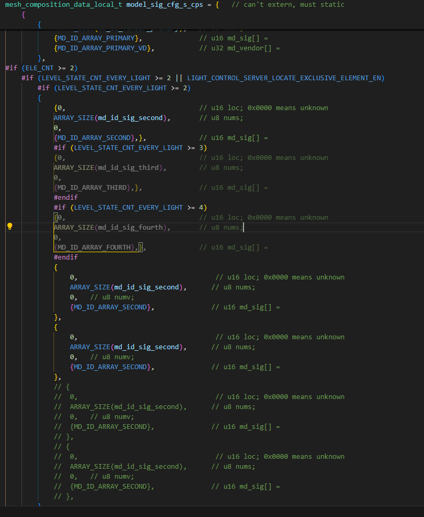This screenshot has width=424, height=517.
Task: Click LIGHT_CONTROL_SERVER_LOCATE_EXCLUSIVE_ELEMENT_EN macro
Action: 285,78
